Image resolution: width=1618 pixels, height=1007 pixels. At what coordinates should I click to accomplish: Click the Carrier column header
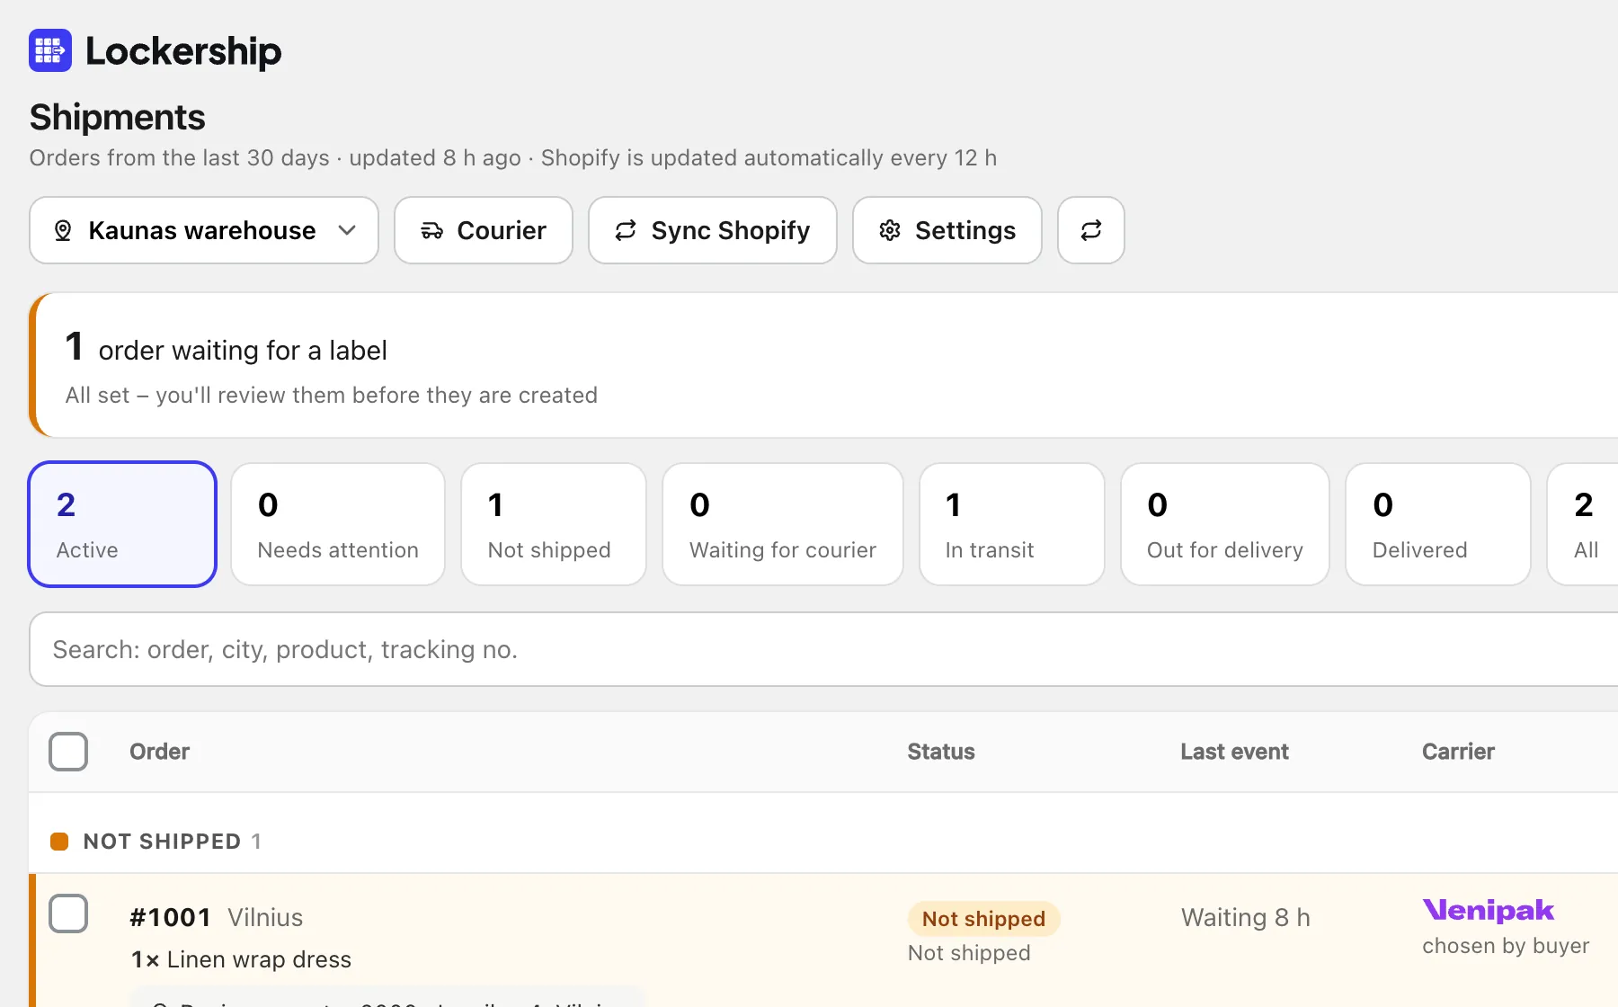[1458, 752]
